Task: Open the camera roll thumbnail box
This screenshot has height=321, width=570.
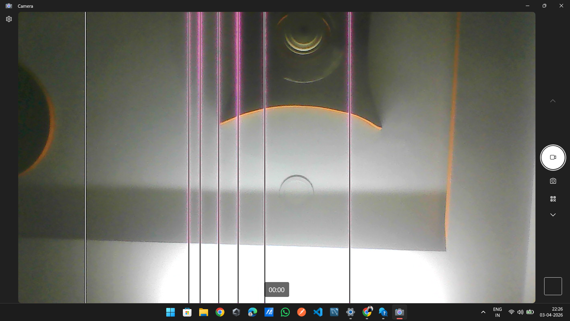Action: (553, 286)
